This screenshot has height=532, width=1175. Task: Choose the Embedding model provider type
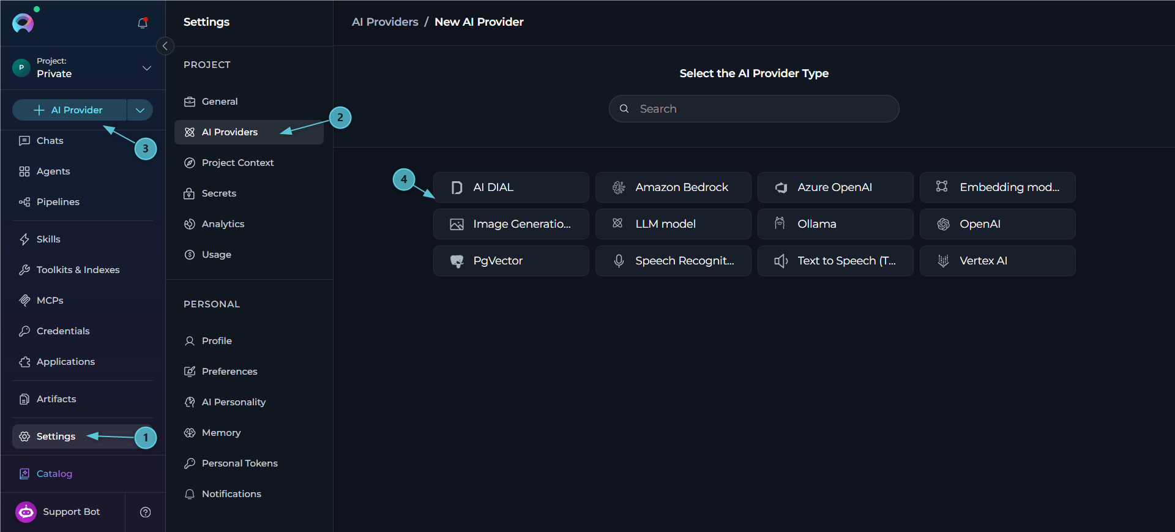[x=998, y=187]
